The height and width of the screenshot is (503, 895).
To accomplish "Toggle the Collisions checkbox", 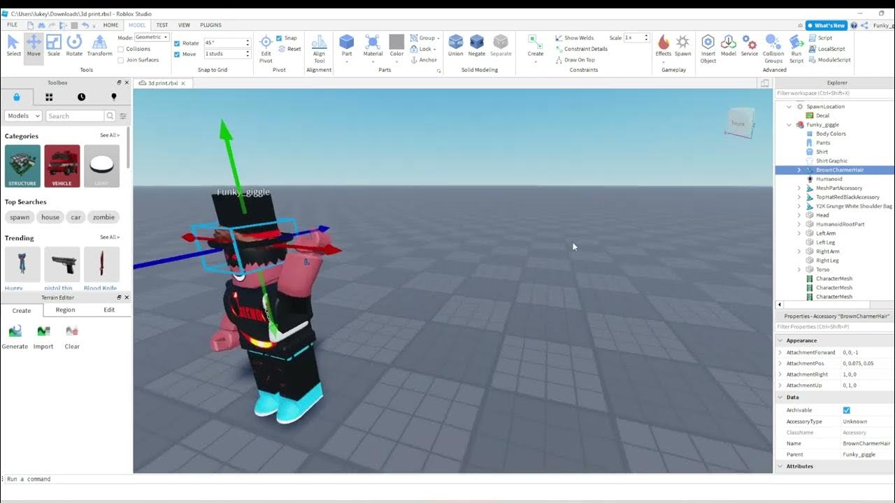I will coord(121,49).
